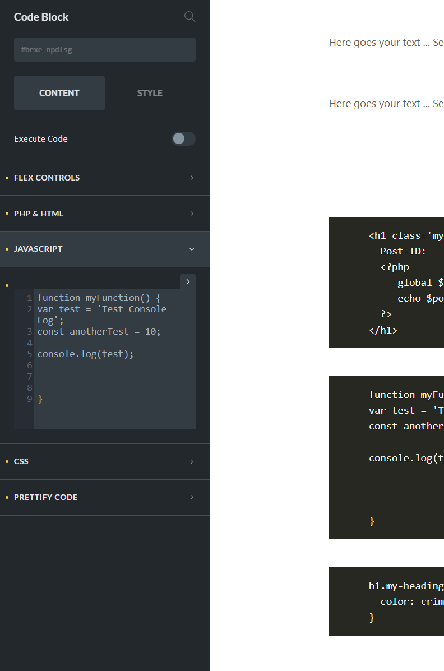Viewport: 444px width, 671px height.
Task: Select the CSS code block on canvas
Action: (x=386, y=601)
